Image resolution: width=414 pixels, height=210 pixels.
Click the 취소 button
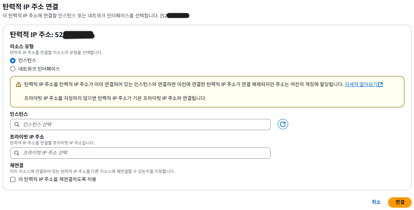pos(376,202)
